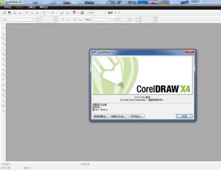221x170 pixels.
Task: Select the Crop tool in toolbox
Action: tap(3, 38)
